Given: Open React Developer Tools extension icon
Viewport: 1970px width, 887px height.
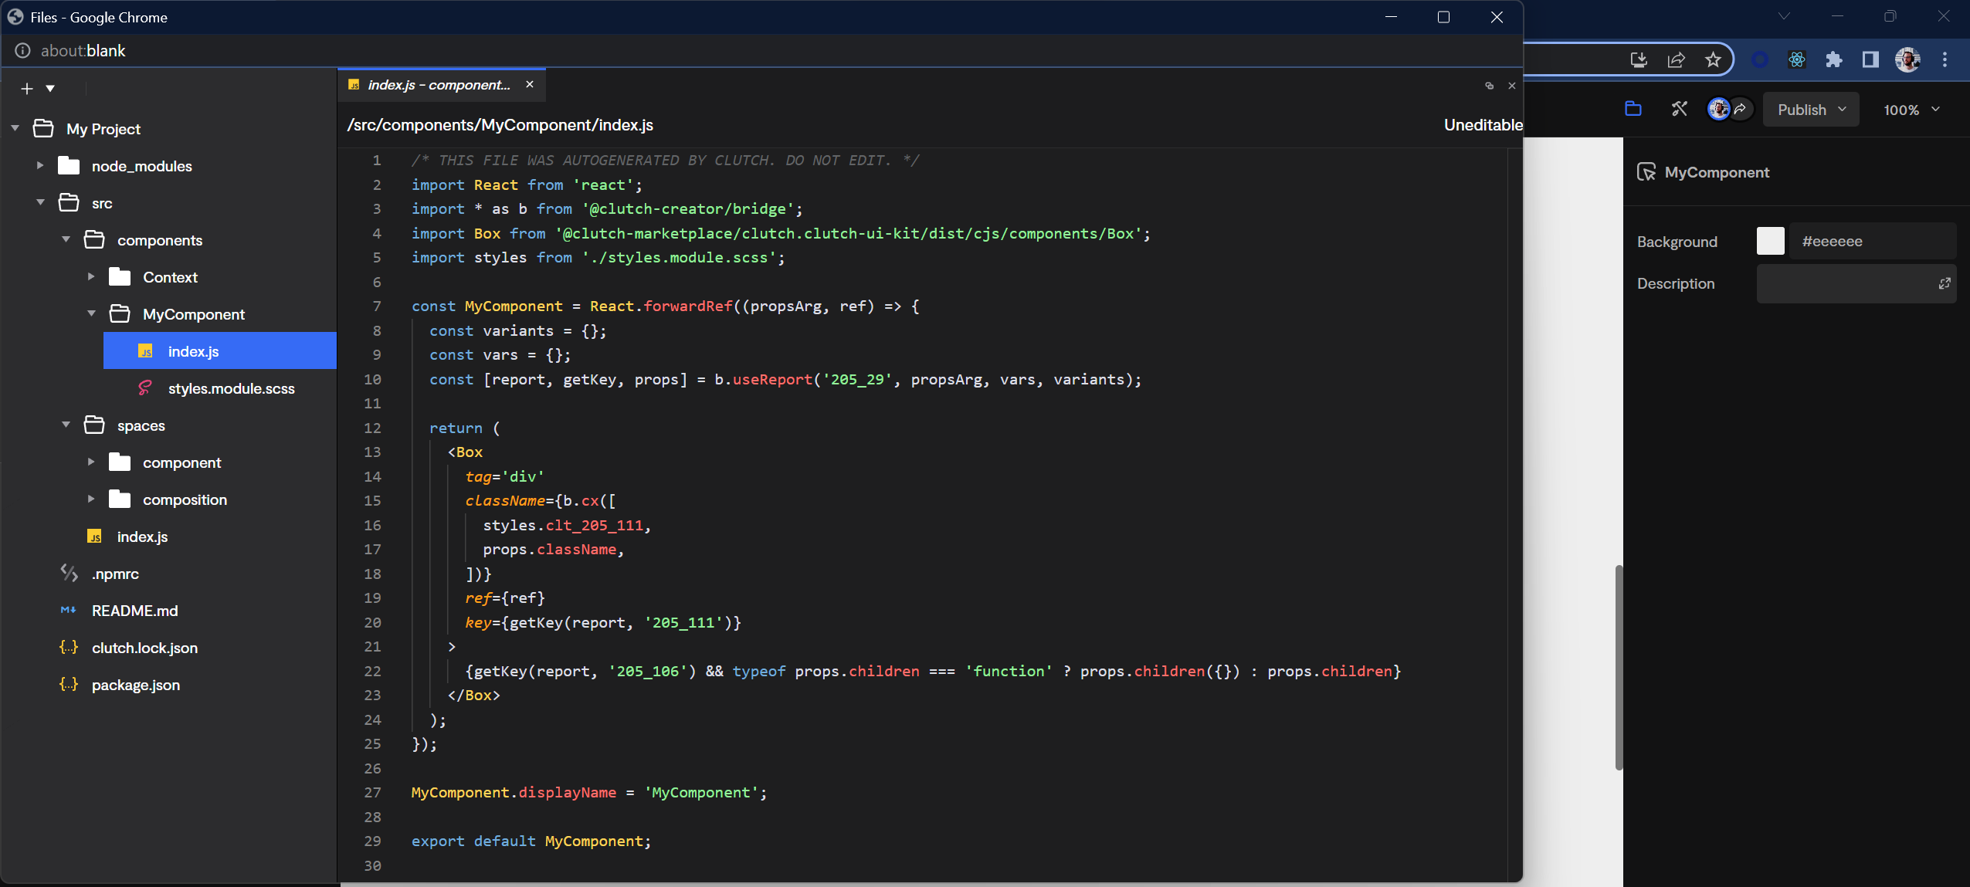Looking at the screenshot, I should click(x=1797, y=59).
